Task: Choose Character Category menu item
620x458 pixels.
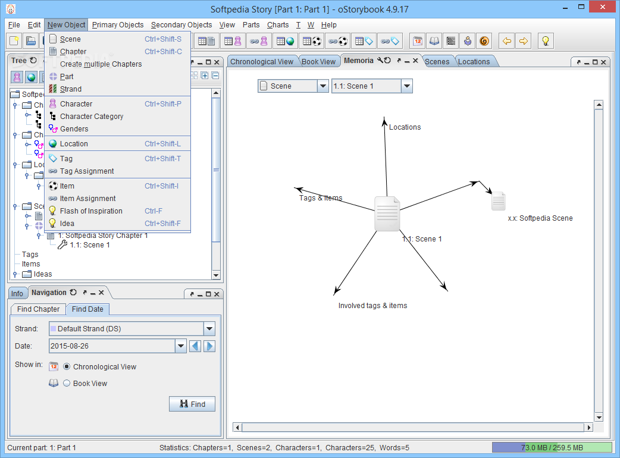Action: tap(118, 117)
